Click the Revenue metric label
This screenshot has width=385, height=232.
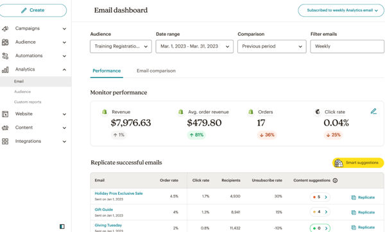point(121,112)
